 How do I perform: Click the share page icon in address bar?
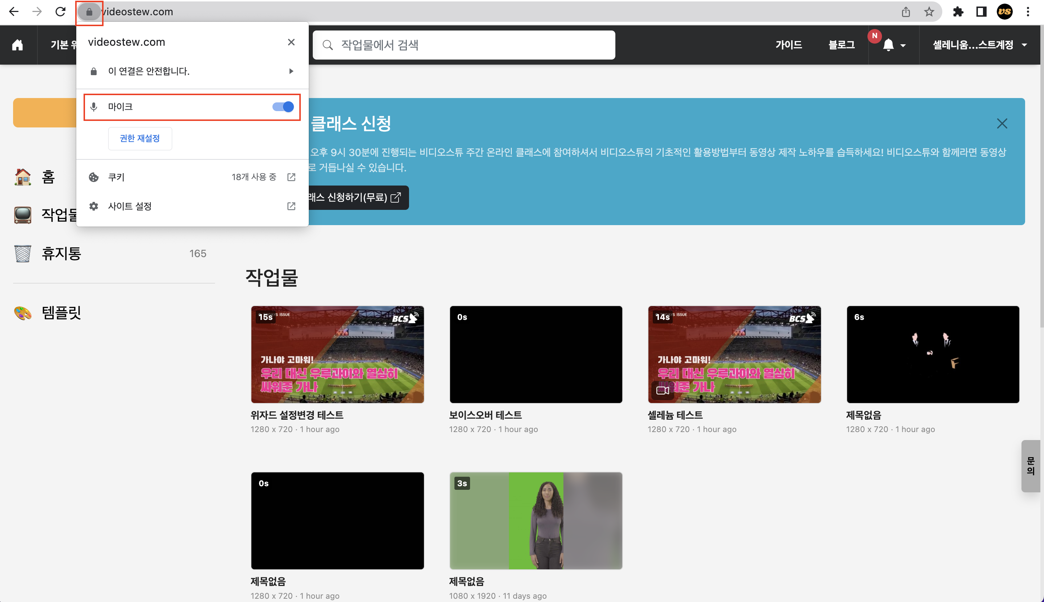pyautogui.click(x=906, y=12)
